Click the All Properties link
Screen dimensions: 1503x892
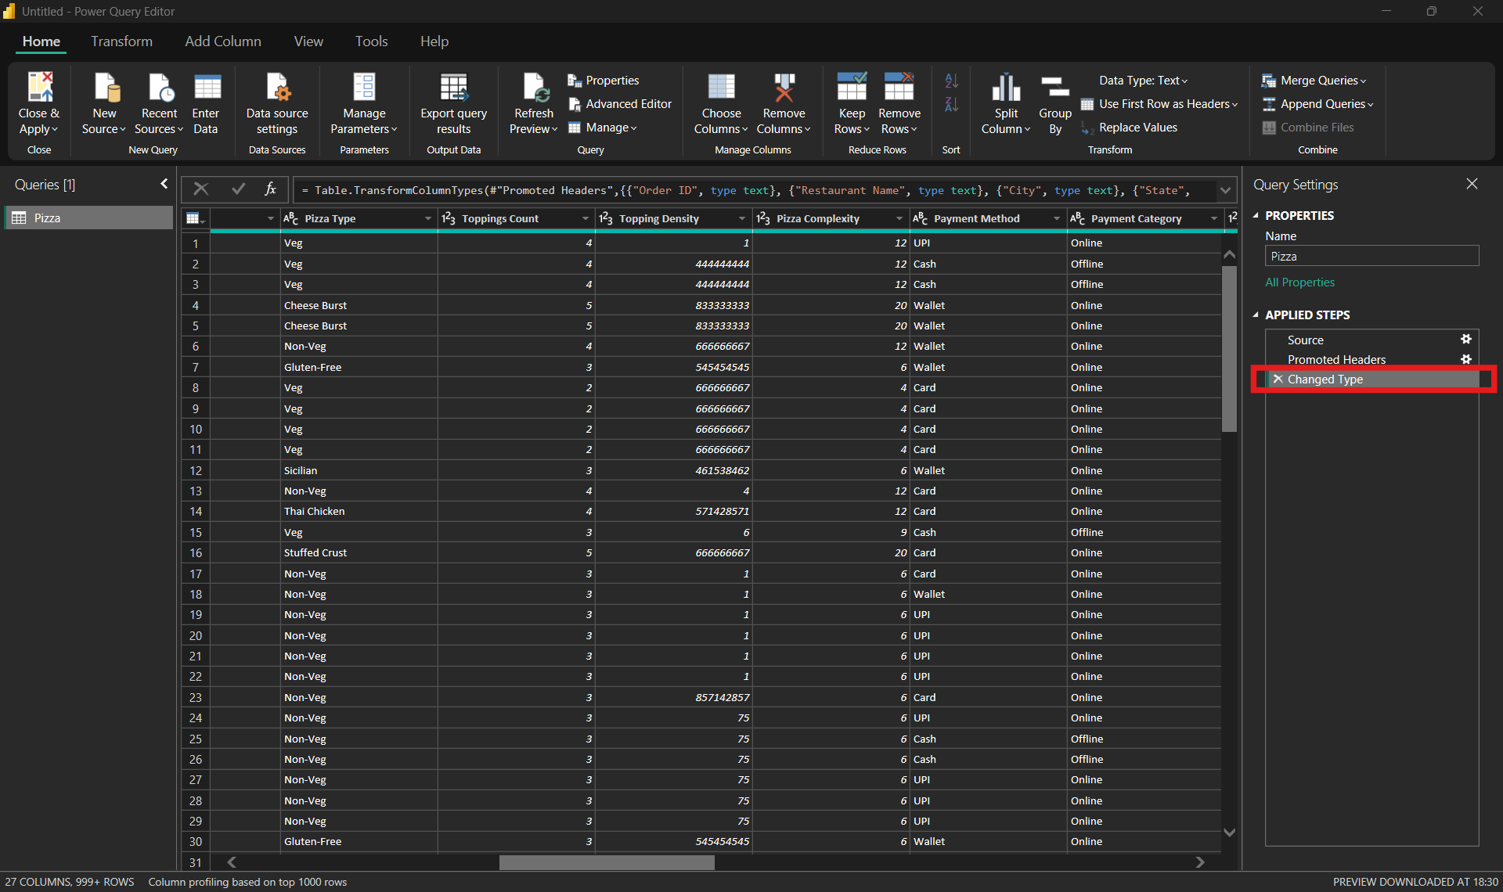(1299, 282)
